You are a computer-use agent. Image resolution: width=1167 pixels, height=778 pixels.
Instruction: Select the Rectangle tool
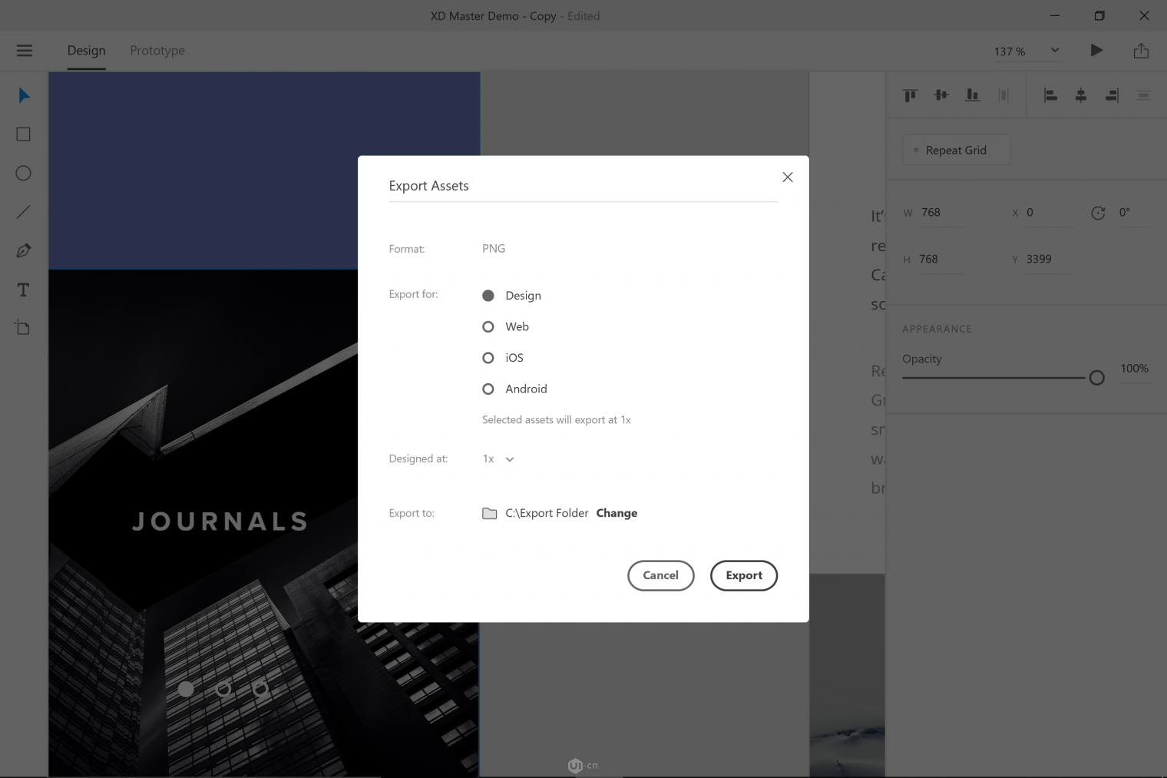[x=23, y=134]
